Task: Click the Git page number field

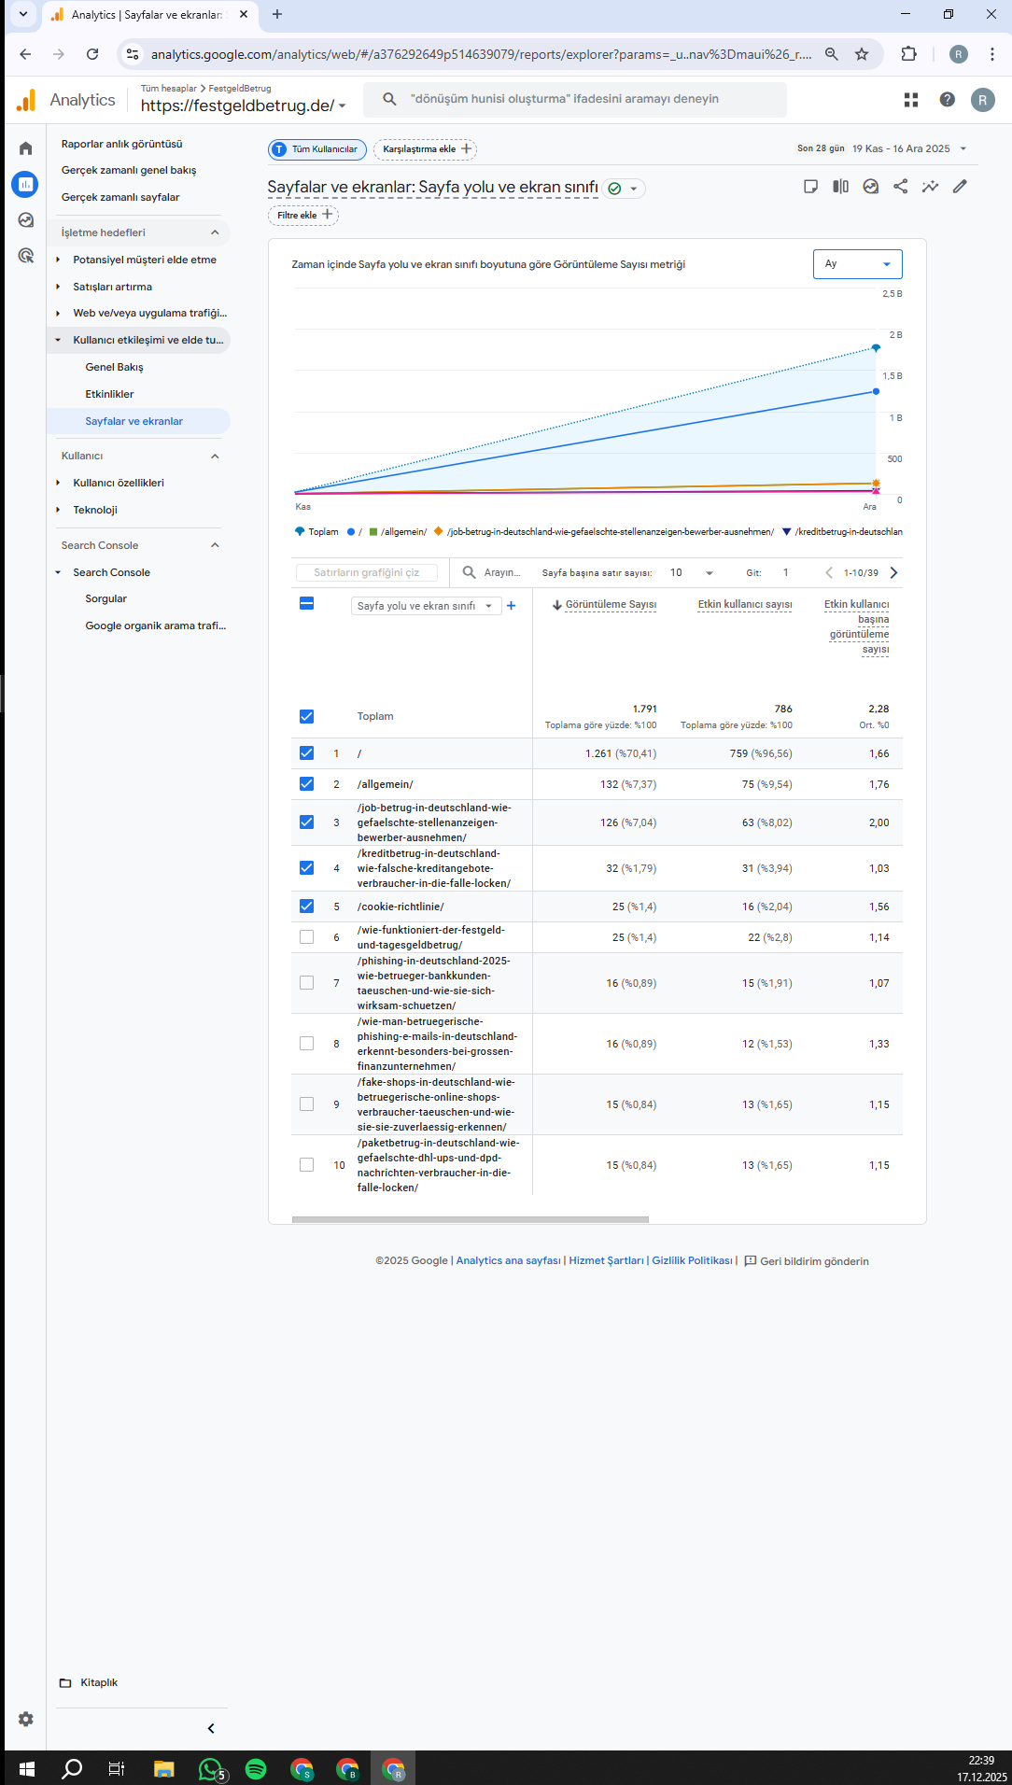Action: pos(786,573)
